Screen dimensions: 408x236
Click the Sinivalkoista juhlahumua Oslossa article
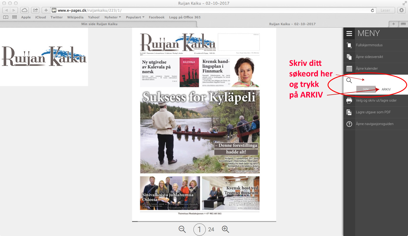pos(170,193)
